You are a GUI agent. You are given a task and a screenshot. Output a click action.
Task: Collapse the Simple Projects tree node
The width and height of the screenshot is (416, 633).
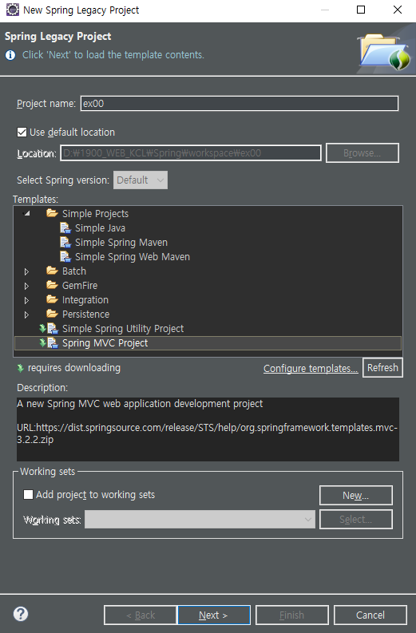click(x=27, y=213)
